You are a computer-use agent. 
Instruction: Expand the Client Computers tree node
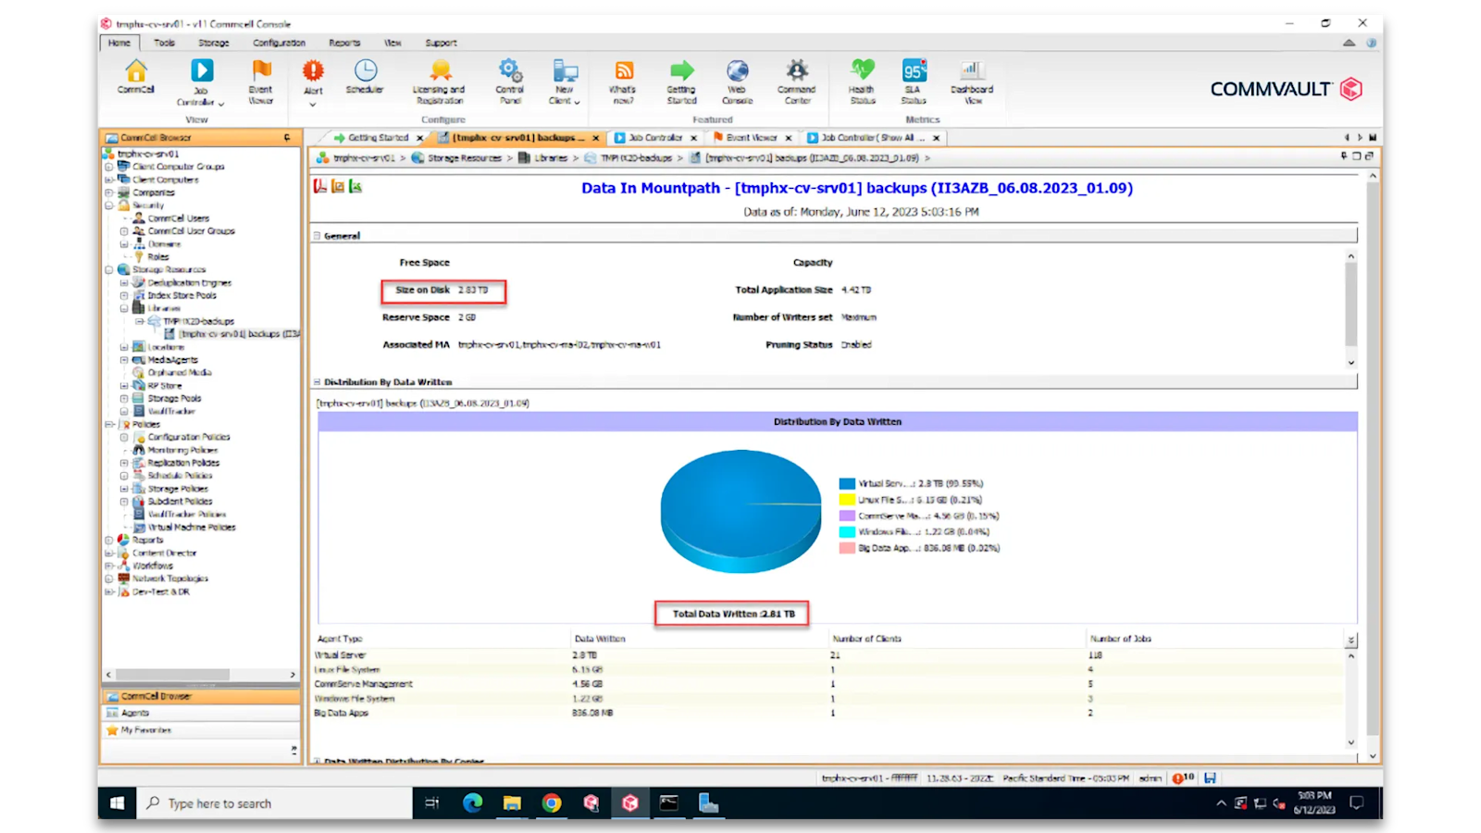click(x=108, y=180)
